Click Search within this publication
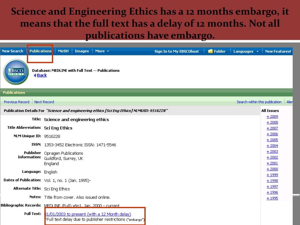Viewport: 300px width, 225px height. pyautogui.click(x=259, y=102)
